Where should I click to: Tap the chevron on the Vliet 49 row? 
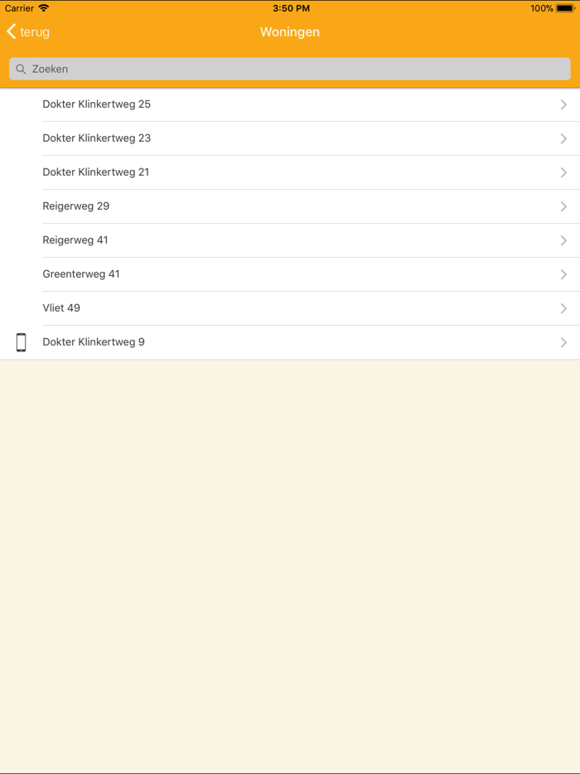[564, 307]
